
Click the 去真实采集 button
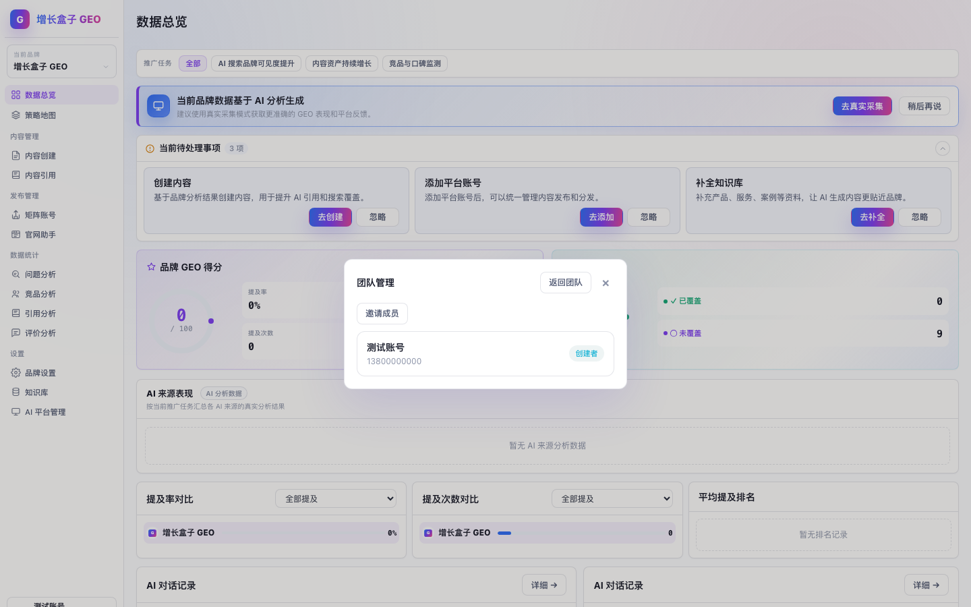coord(862,106)
